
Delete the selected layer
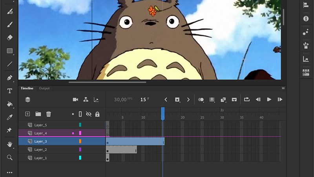48,114
